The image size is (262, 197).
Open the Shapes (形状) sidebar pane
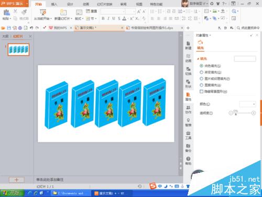[x=188, y=84]
